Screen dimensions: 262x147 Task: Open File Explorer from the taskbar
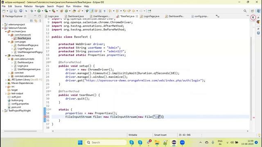pyautogui.click(x=157, y=143)
